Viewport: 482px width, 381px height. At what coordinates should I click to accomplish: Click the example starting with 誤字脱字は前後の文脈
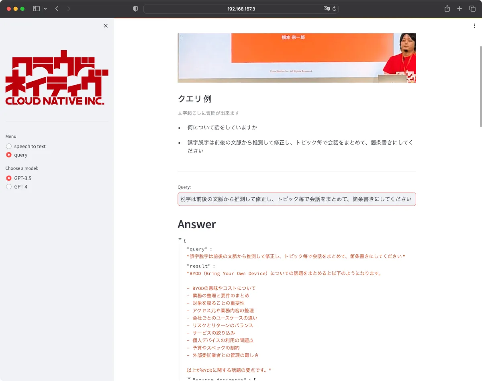(300, 147)
